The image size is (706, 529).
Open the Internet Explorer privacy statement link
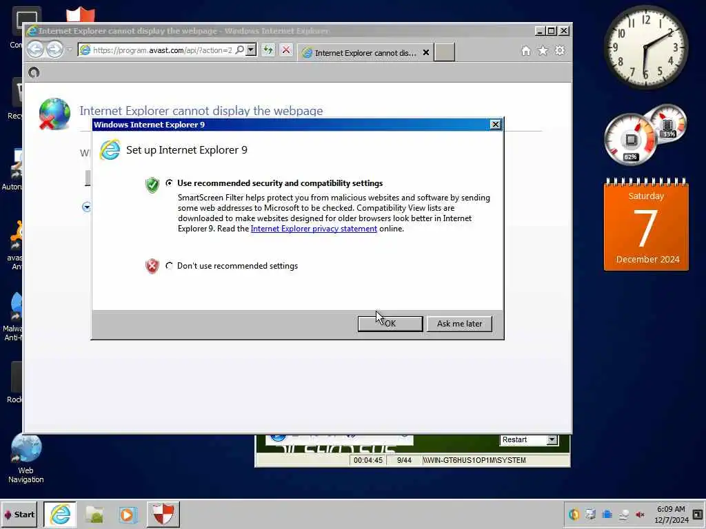coord(314,229)
